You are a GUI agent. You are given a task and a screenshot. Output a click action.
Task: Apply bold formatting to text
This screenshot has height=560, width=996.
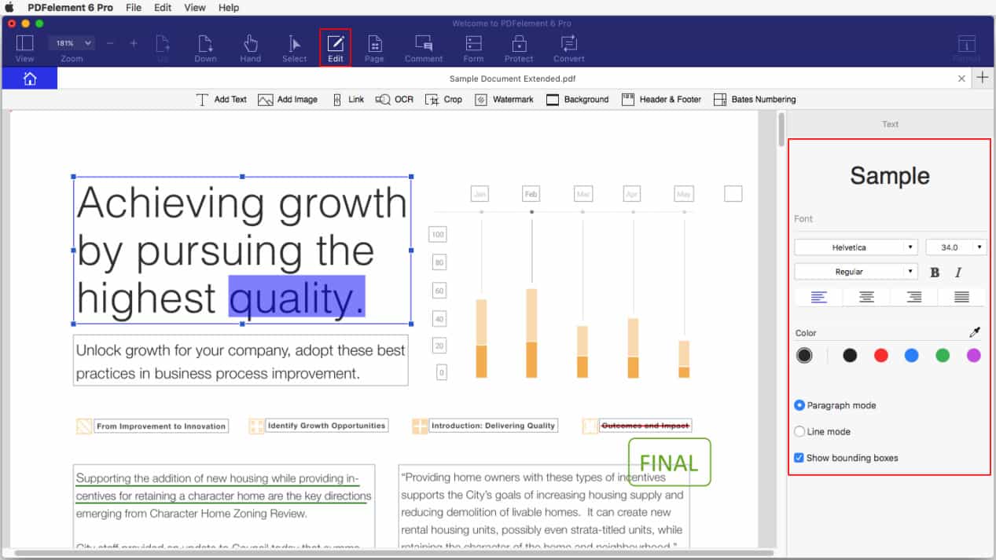point(935,273)
